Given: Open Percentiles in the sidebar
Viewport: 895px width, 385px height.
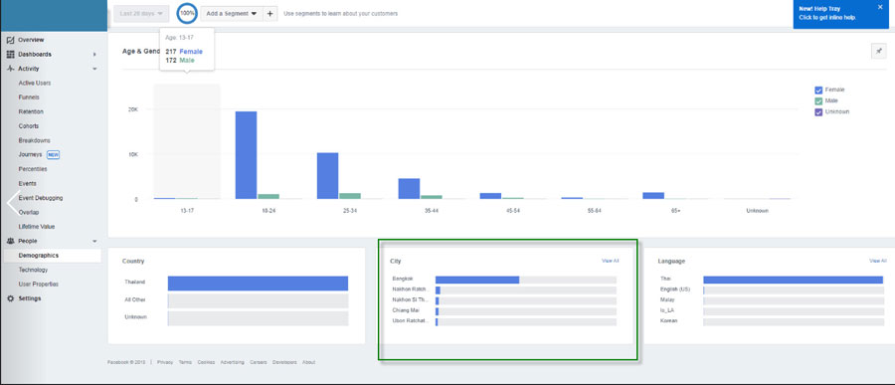Looking at the screenshot, I should tap(33, 169).
